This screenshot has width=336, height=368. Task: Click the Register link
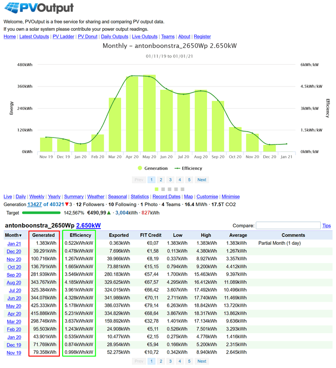[202, 37]
